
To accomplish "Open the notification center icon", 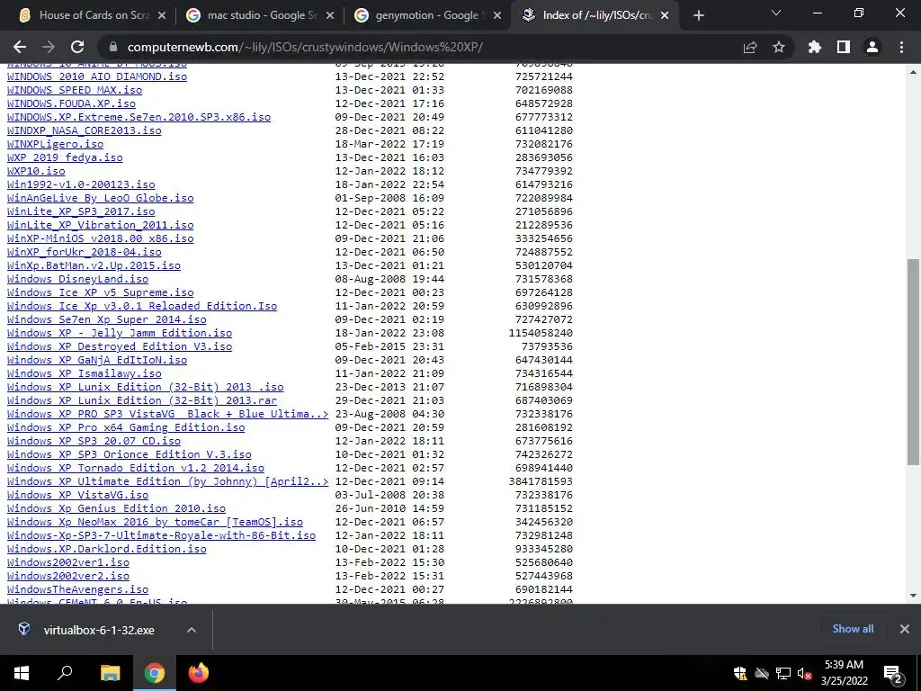I will tap(893, 673).
